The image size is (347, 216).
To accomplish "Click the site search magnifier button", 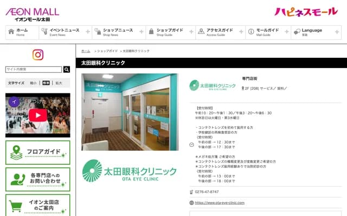I will [x=67, y=70].
